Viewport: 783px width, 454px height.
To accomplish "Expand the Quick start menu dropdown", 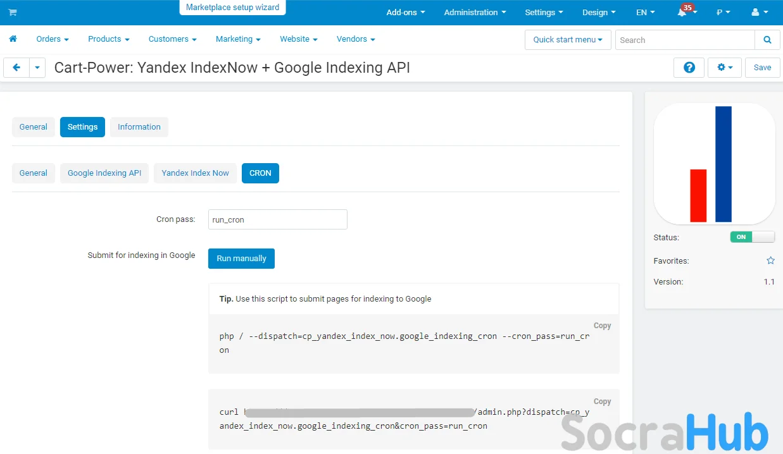I will tap(567, 40).
